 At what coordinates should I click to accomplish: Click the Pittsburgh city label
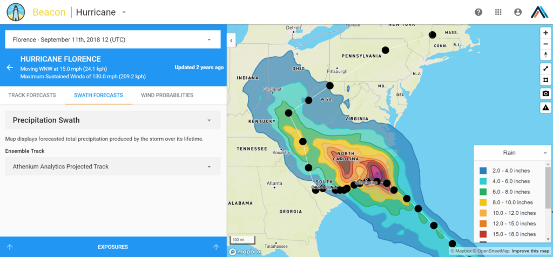[x=337, y=71]
